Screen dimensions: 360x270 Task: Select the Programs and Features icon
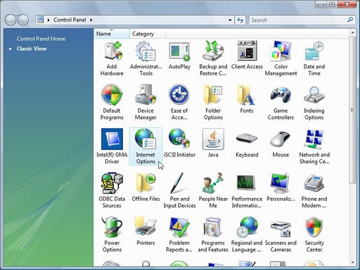tap(213, 235)
